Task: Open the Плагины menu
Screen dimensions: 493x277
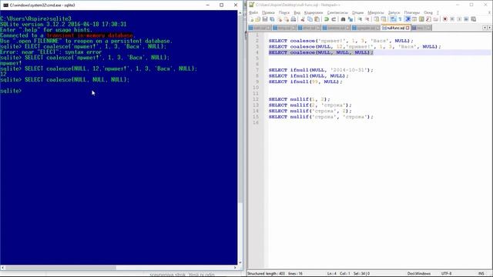Action: [412, 12]
